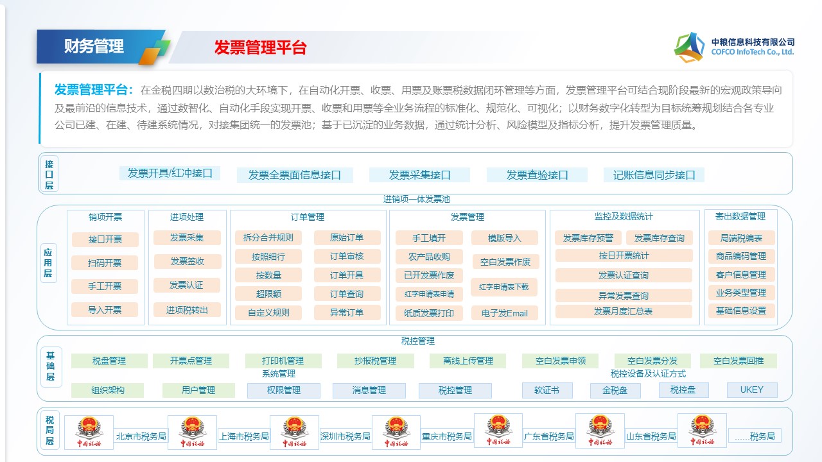This screenshot has height=462, width=822.
Task: Click the blue UKEY box
Action: 751,389
